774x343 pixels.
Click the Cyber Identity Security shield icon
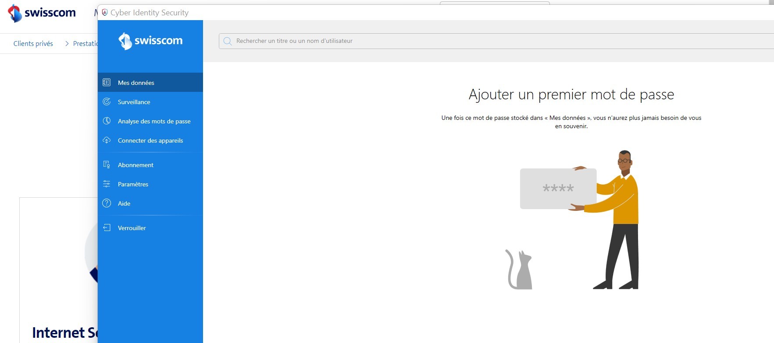[x=105, y=13]
